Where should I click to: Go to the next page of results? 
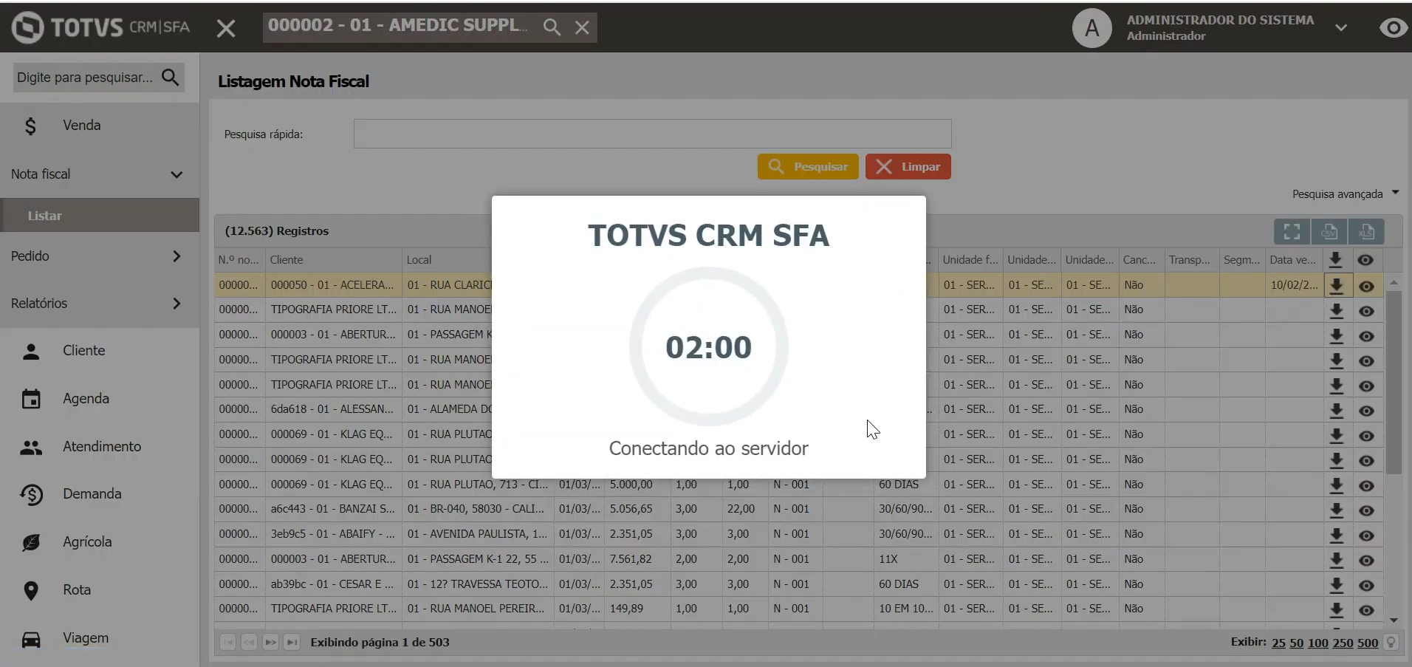click(x=270, y=643)
